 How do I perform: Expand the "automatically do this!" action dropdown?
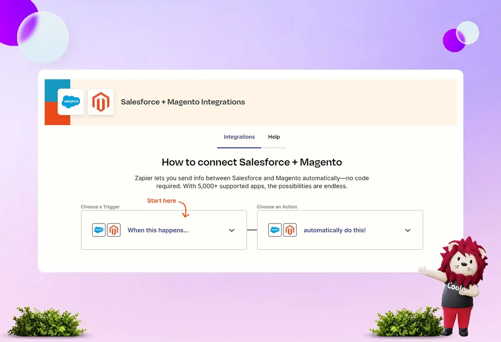(340, 230)
